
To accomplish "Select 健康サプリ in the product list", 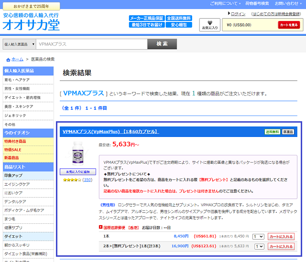I will tap(28, 228).
